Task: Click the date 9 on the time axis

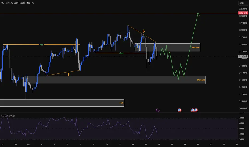Action: point(94,144)
